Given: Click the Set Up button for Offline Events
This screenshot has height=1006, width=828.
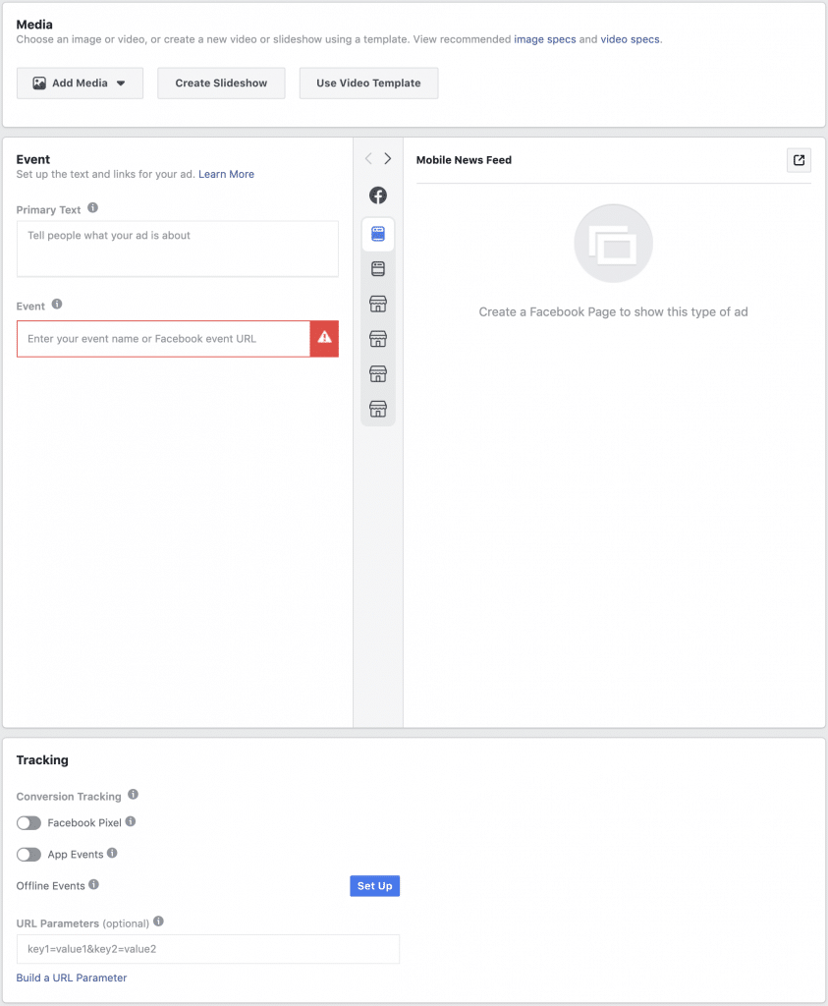Looking at the screenshot, I should 374,886.
